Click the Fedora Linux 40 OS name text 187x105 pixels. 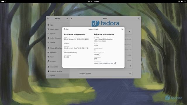pos(103,40)
